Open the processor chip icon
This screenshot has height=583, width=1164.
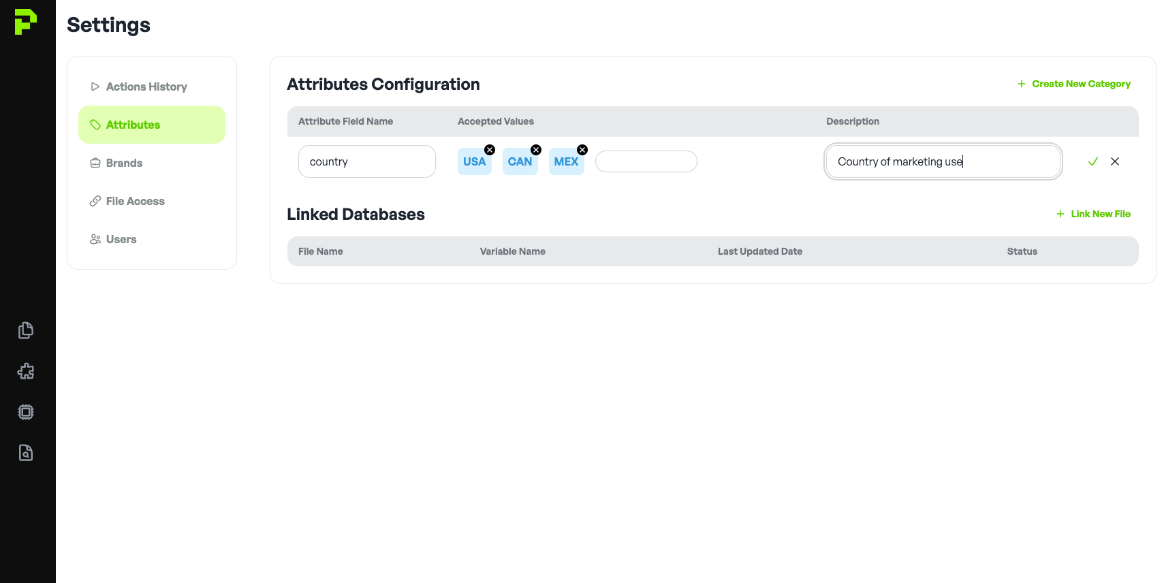(26, 412)
